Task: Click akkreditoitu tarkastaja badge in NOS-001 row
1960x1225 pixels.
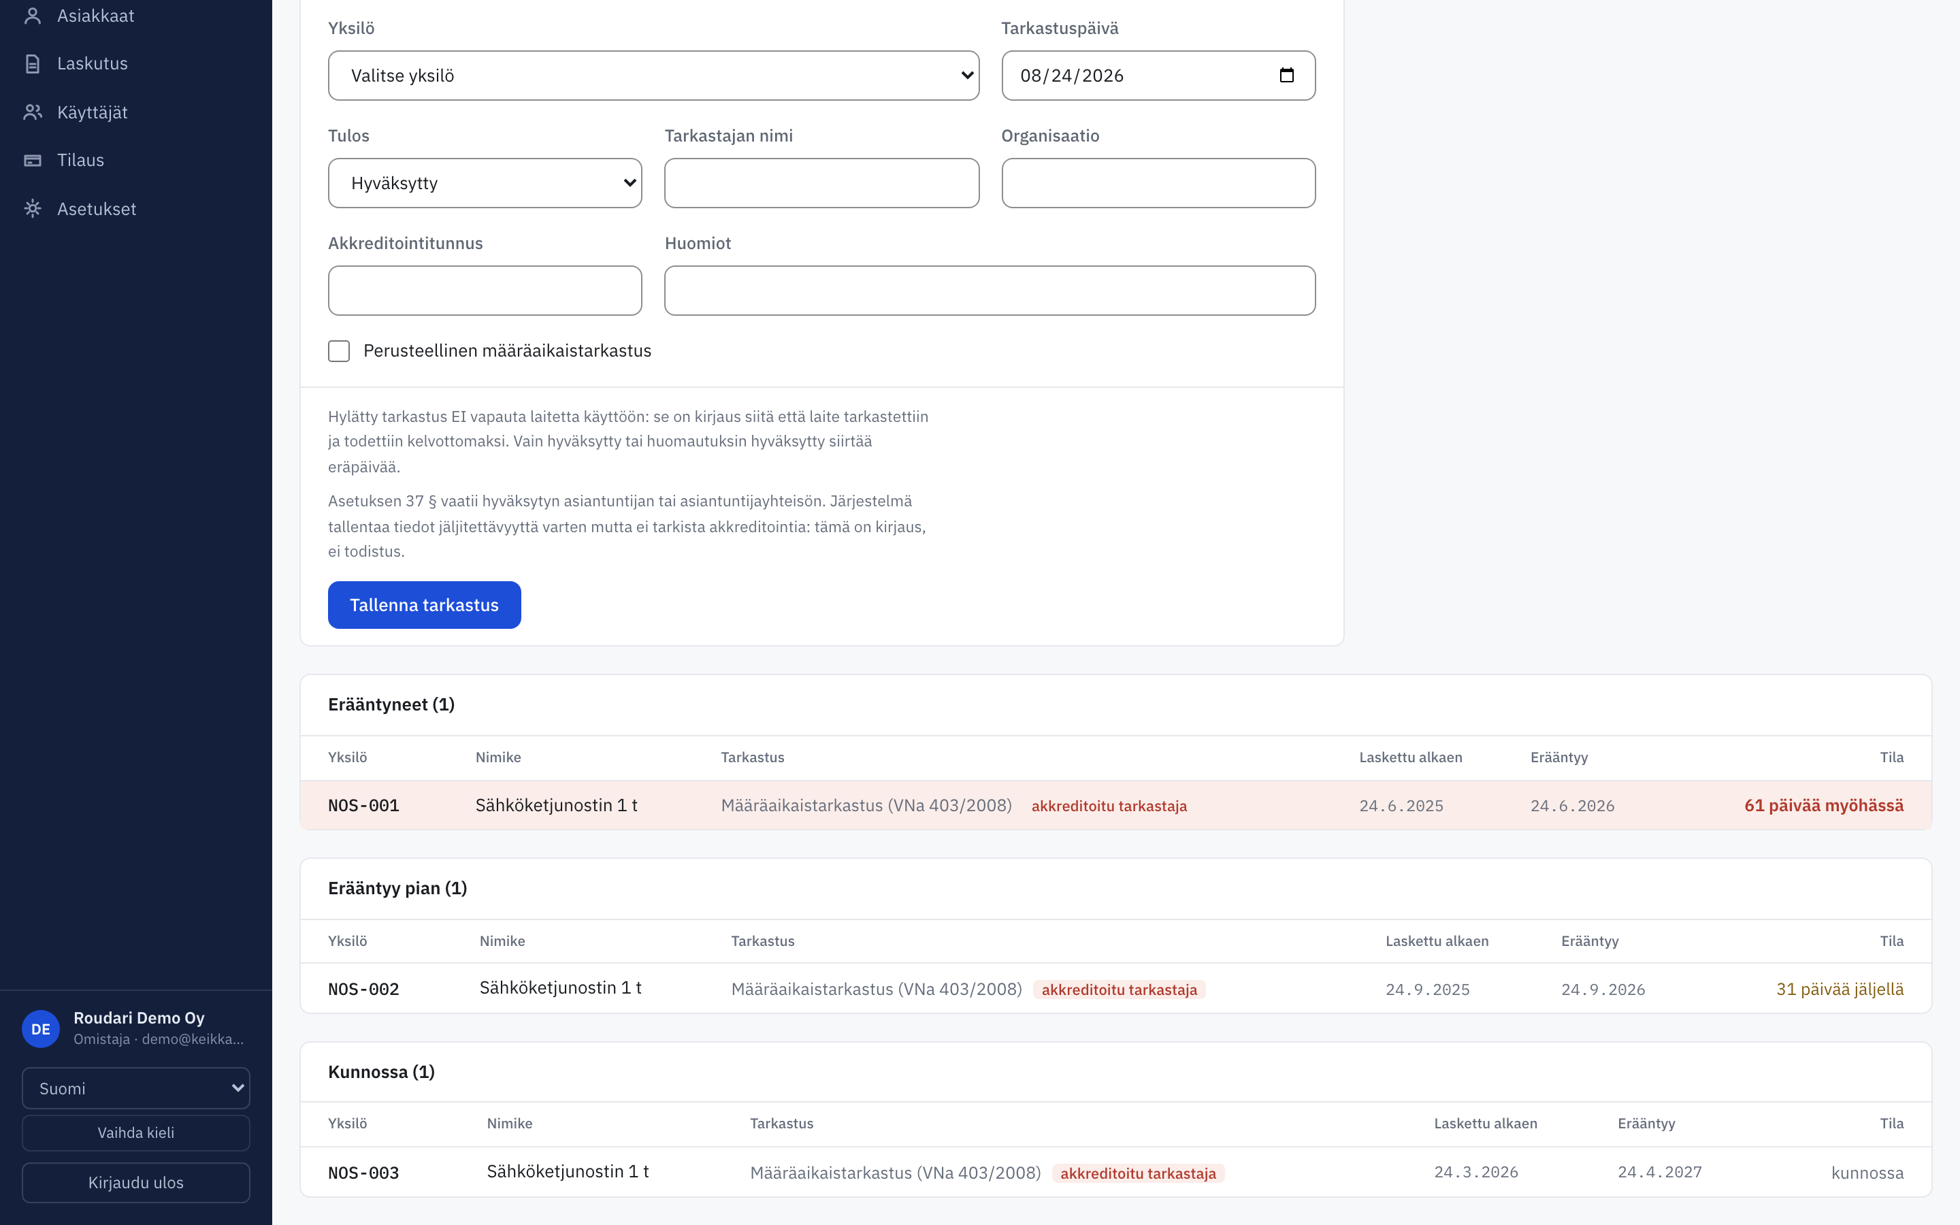Action: point(1109,806)
